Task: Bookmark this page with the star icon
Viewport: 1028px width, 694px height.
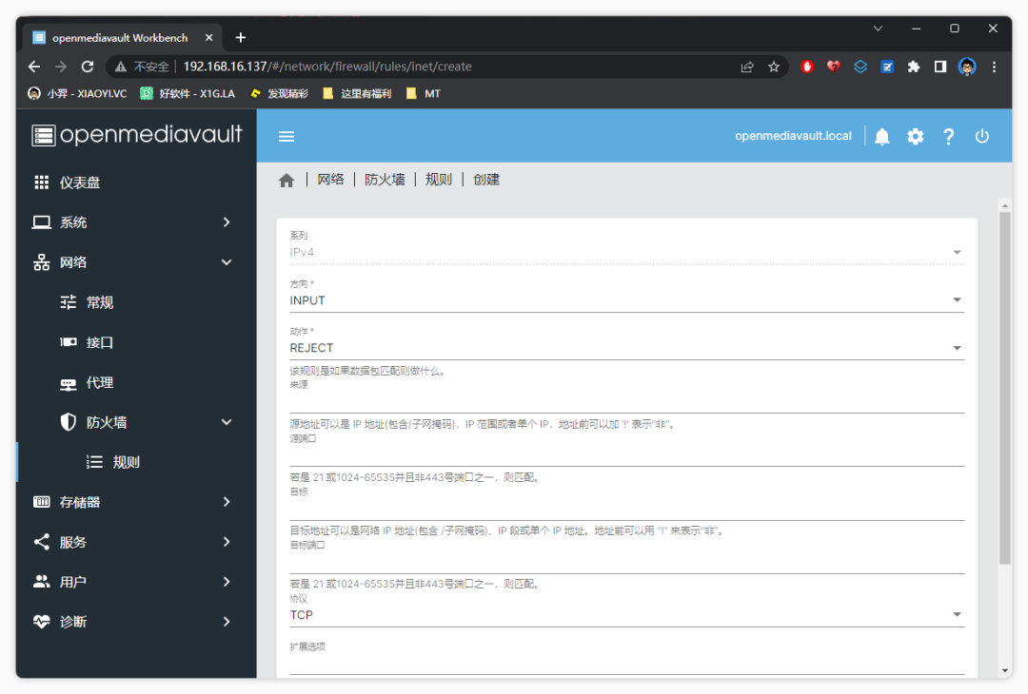Action: pyautogui.click(x=774, y=67)
